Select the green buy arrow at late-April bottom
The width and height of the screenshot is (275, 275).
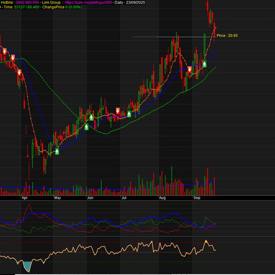(x=57, y=151)
